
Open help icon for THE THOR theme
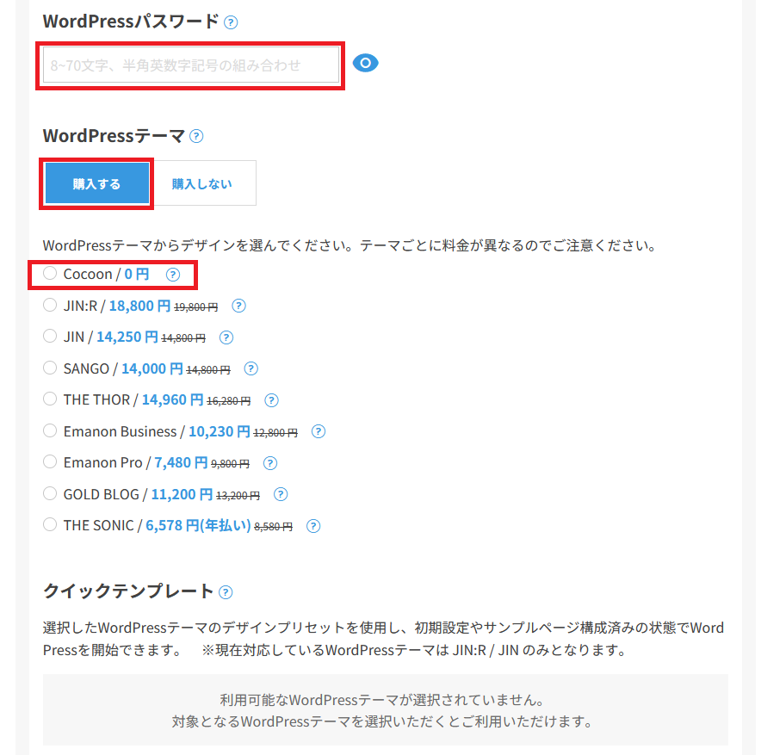[271, 401]
